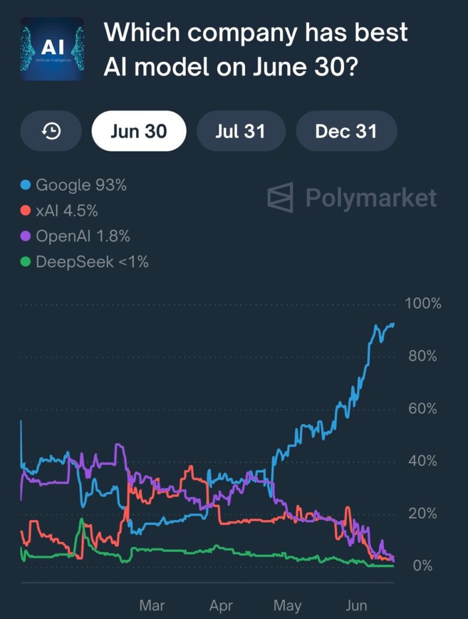Click the history clock icon button
Screen dimensions: 468x619
click(51, 131)
